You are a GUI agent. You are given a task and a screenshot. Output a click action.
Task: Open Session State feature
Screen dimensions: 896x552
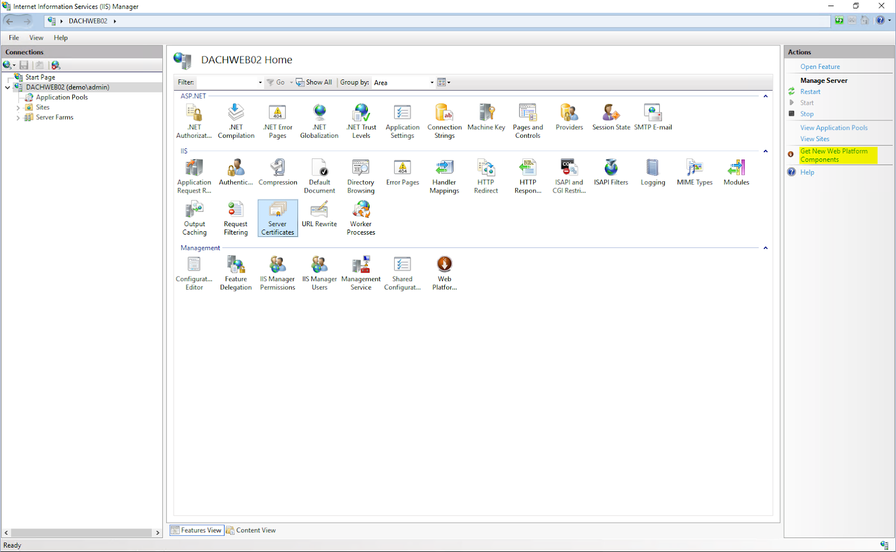coord(611,117)
